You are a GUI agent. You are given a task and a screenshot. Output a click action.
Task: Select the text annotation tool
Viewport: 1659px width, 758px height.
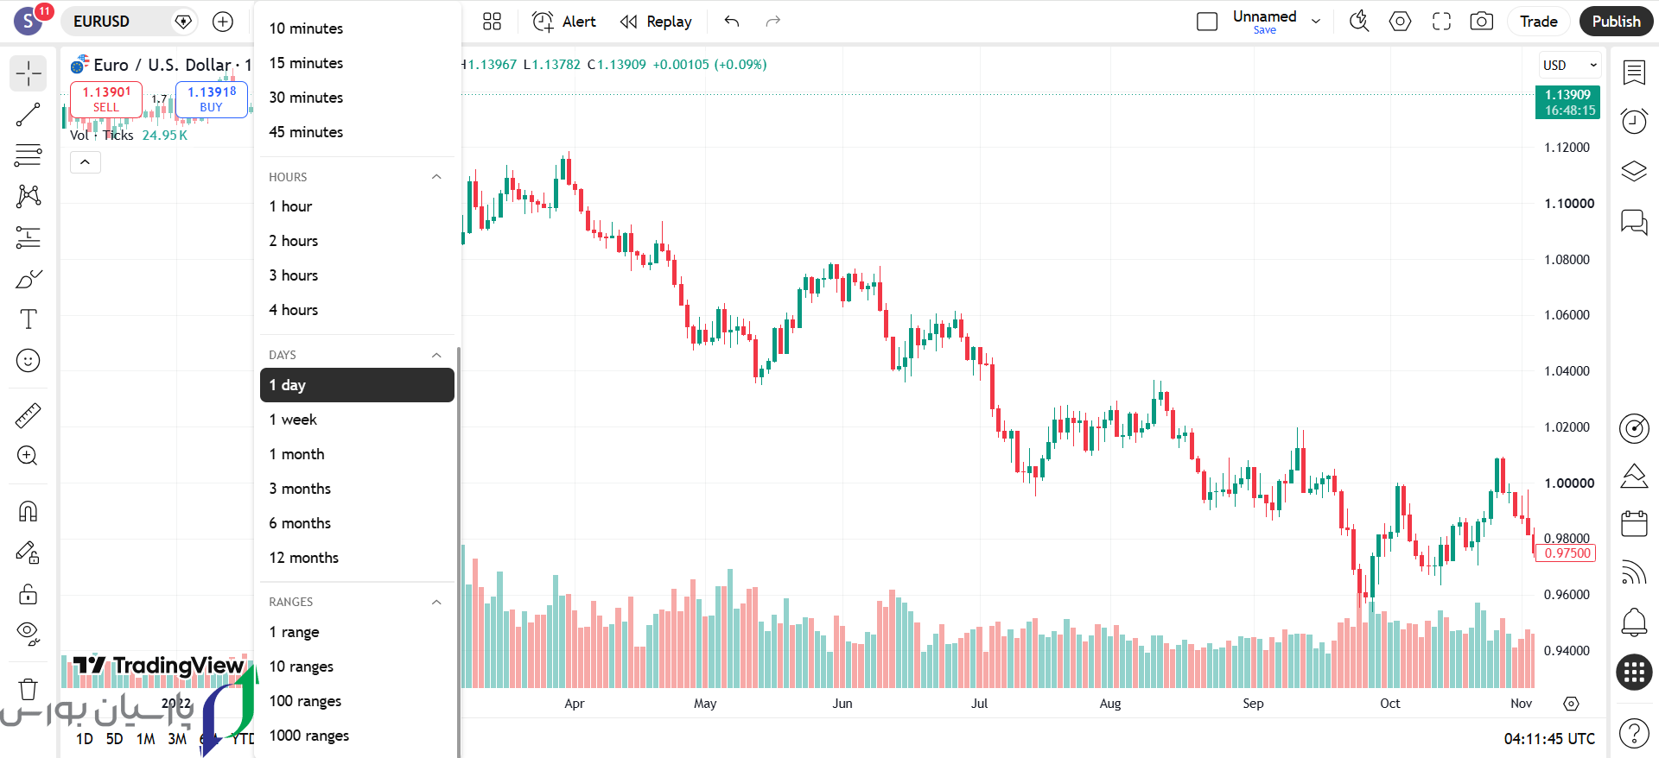click(x=28, y=319)
